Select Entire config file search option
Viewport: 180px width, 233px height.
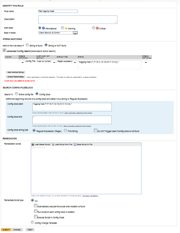[x=16, y=94]
